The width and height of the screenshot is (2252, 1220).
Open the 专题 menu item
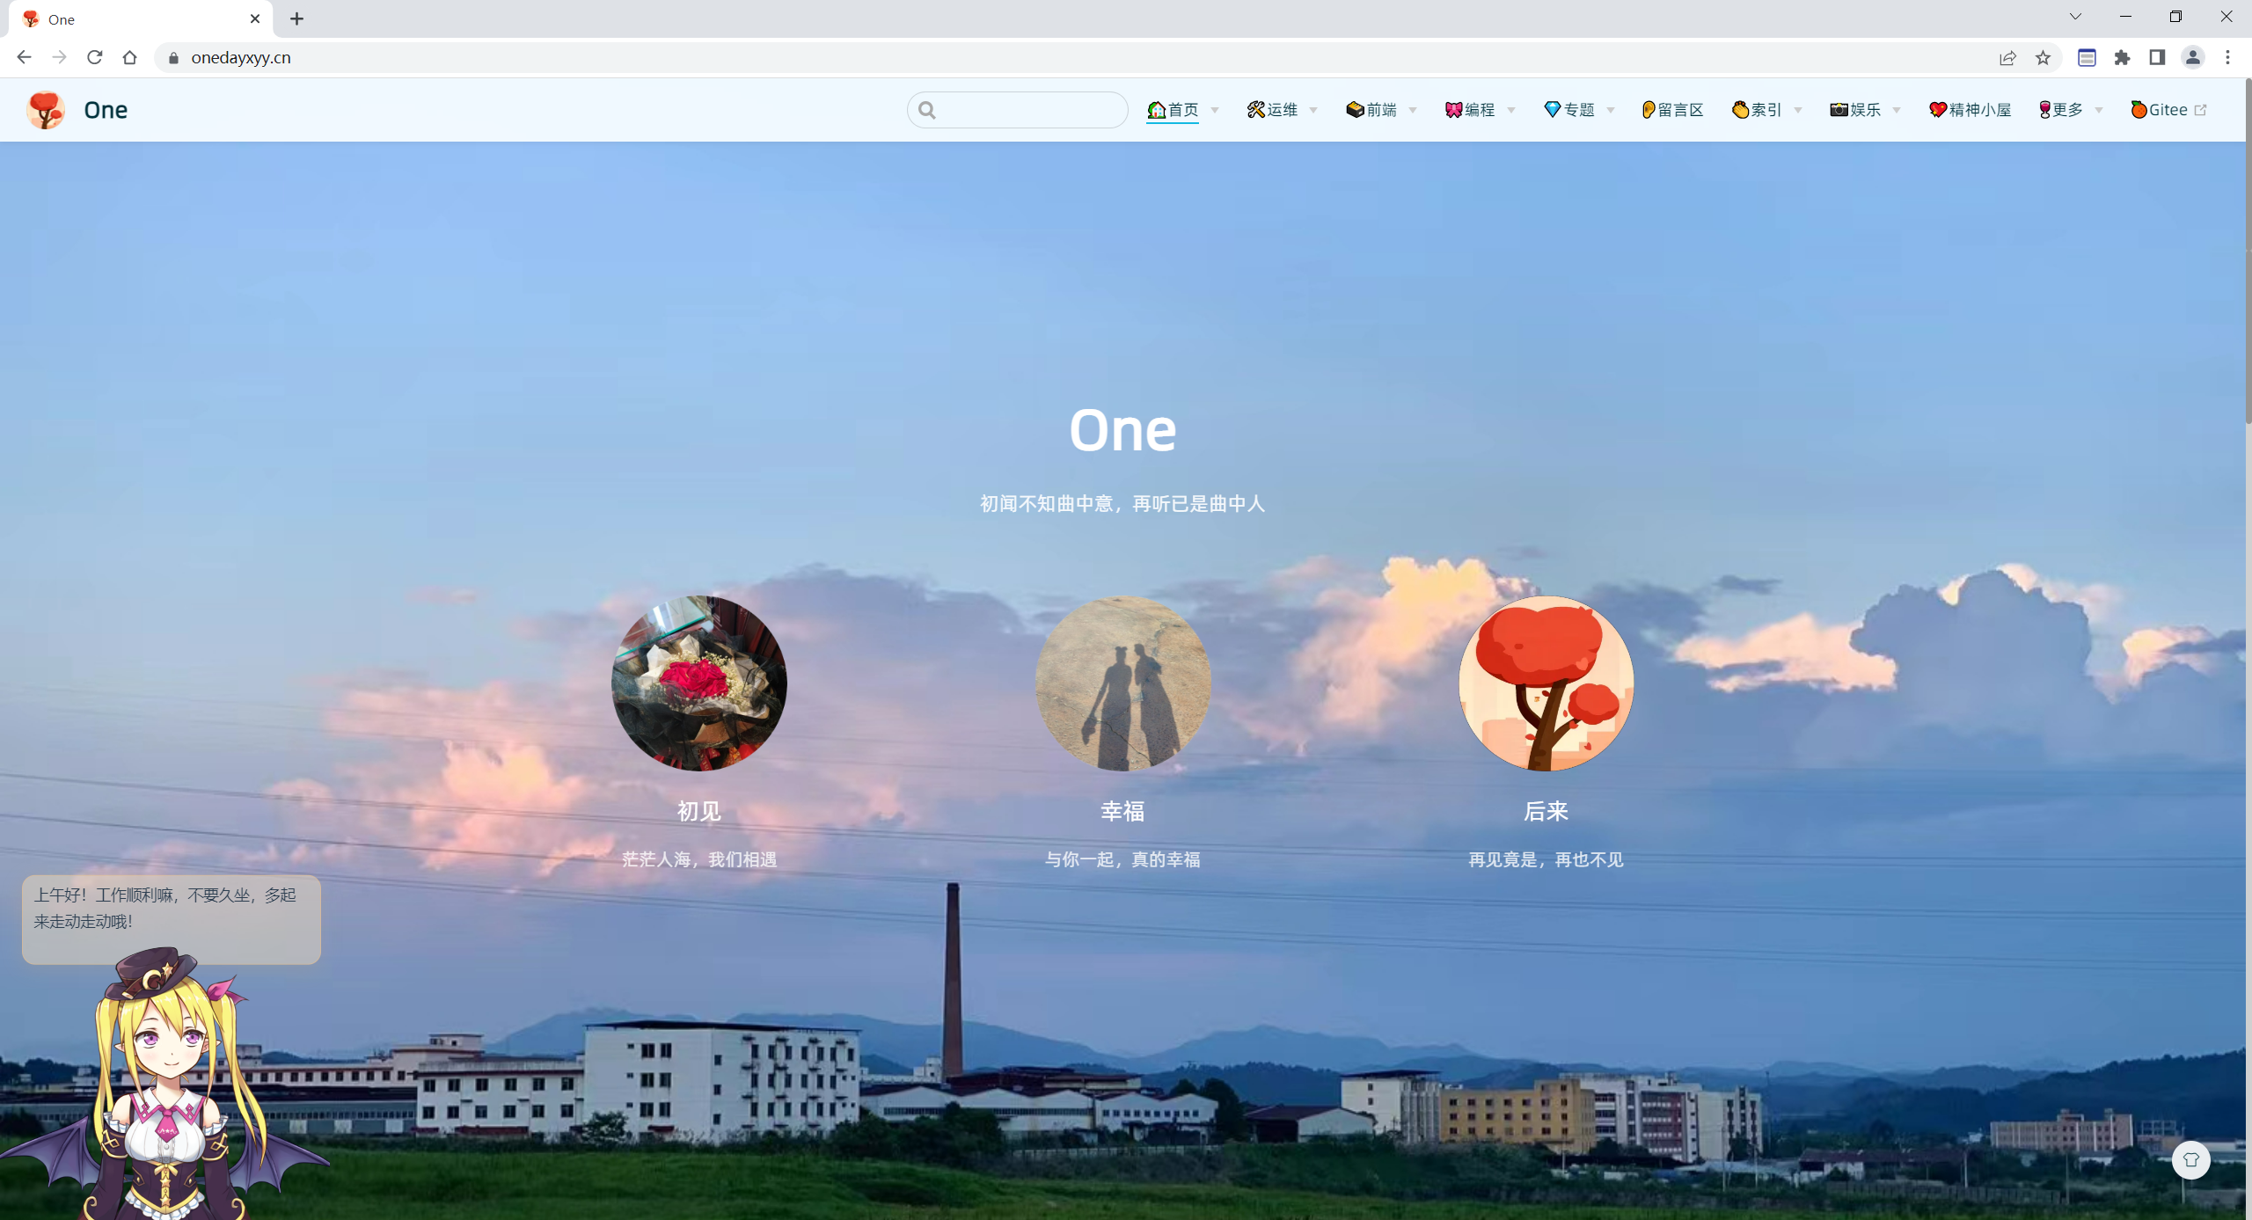pos(1569,110)
